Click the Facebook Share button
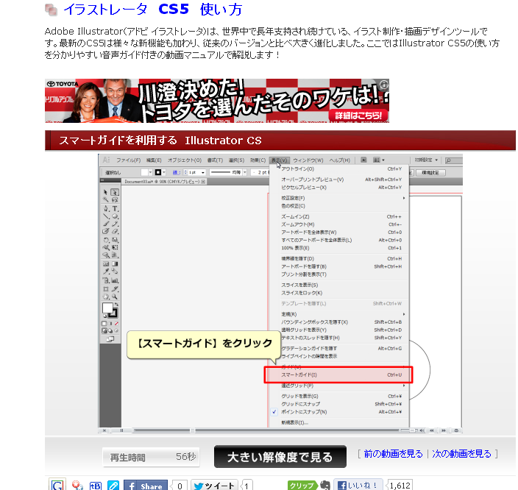 [x=146, y=486]
